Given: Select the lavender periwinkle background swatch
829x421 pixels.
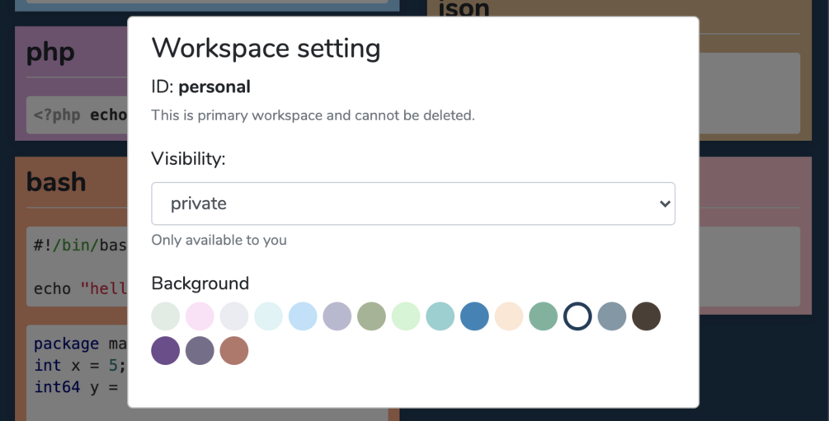Looking at the screenshot, I should click(337, 316).
